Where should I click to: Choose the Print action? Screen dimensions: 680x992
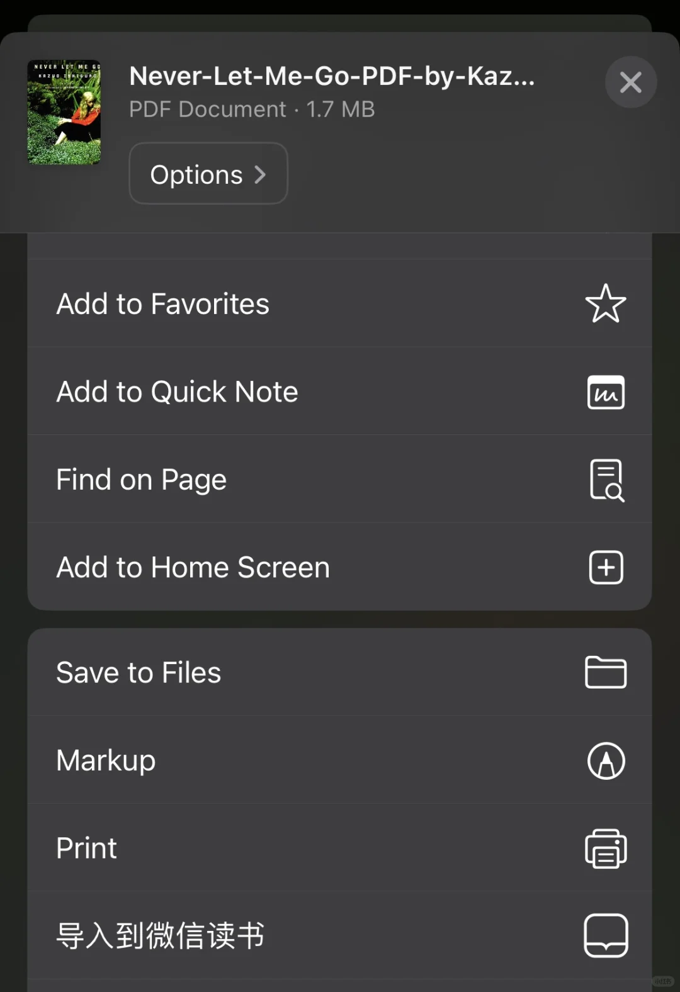(x=339, y=847)
